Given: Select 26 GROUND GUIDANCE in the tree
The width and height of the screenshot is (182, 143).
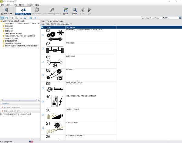Looking at the screenshot, I should 14,43.
